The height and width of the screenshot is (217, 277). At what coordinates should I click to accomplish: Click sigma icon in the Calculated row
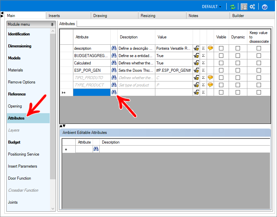coord(203,63)
